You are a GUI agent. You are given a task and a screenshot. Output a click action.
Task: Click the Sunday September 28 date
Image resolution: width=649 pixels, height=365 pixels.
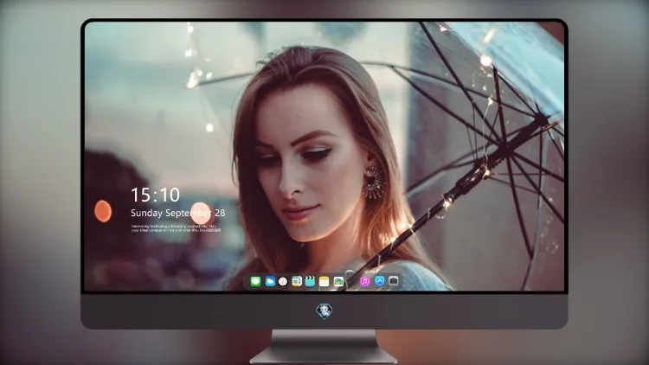pos(178,213)
